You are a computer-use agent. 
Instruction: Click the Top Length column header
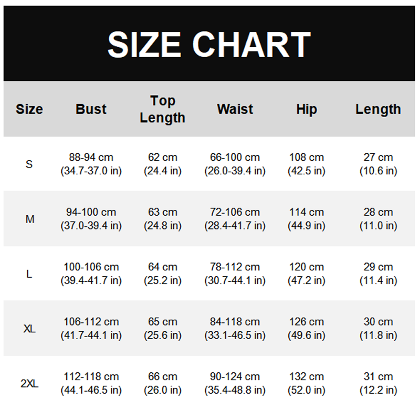(163, 109)
